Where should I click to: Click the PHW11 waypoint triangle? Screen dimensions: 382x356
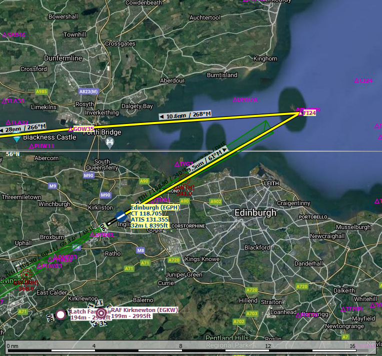pyautogui.click(x=31, y=146)
